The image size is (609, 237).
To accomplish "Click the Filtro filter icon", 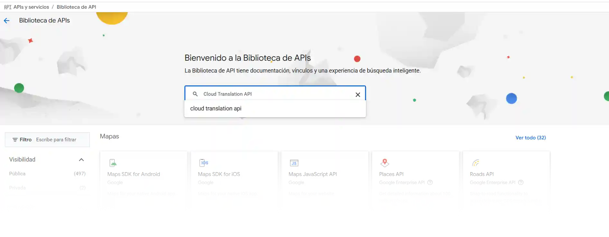I will click(x=15, y=140).
